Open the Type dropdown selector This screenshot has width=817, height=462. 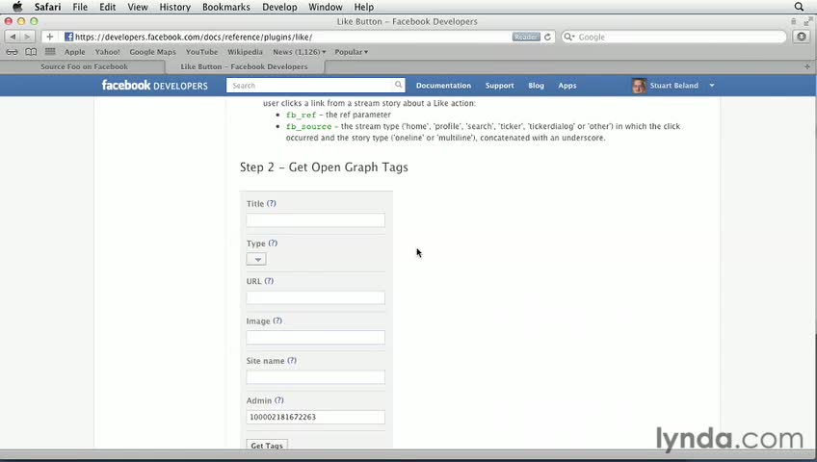[x=256, y=259]
